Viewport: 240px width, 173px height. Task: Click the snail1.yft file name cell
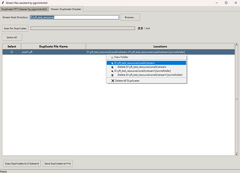[x=53, y=52]
